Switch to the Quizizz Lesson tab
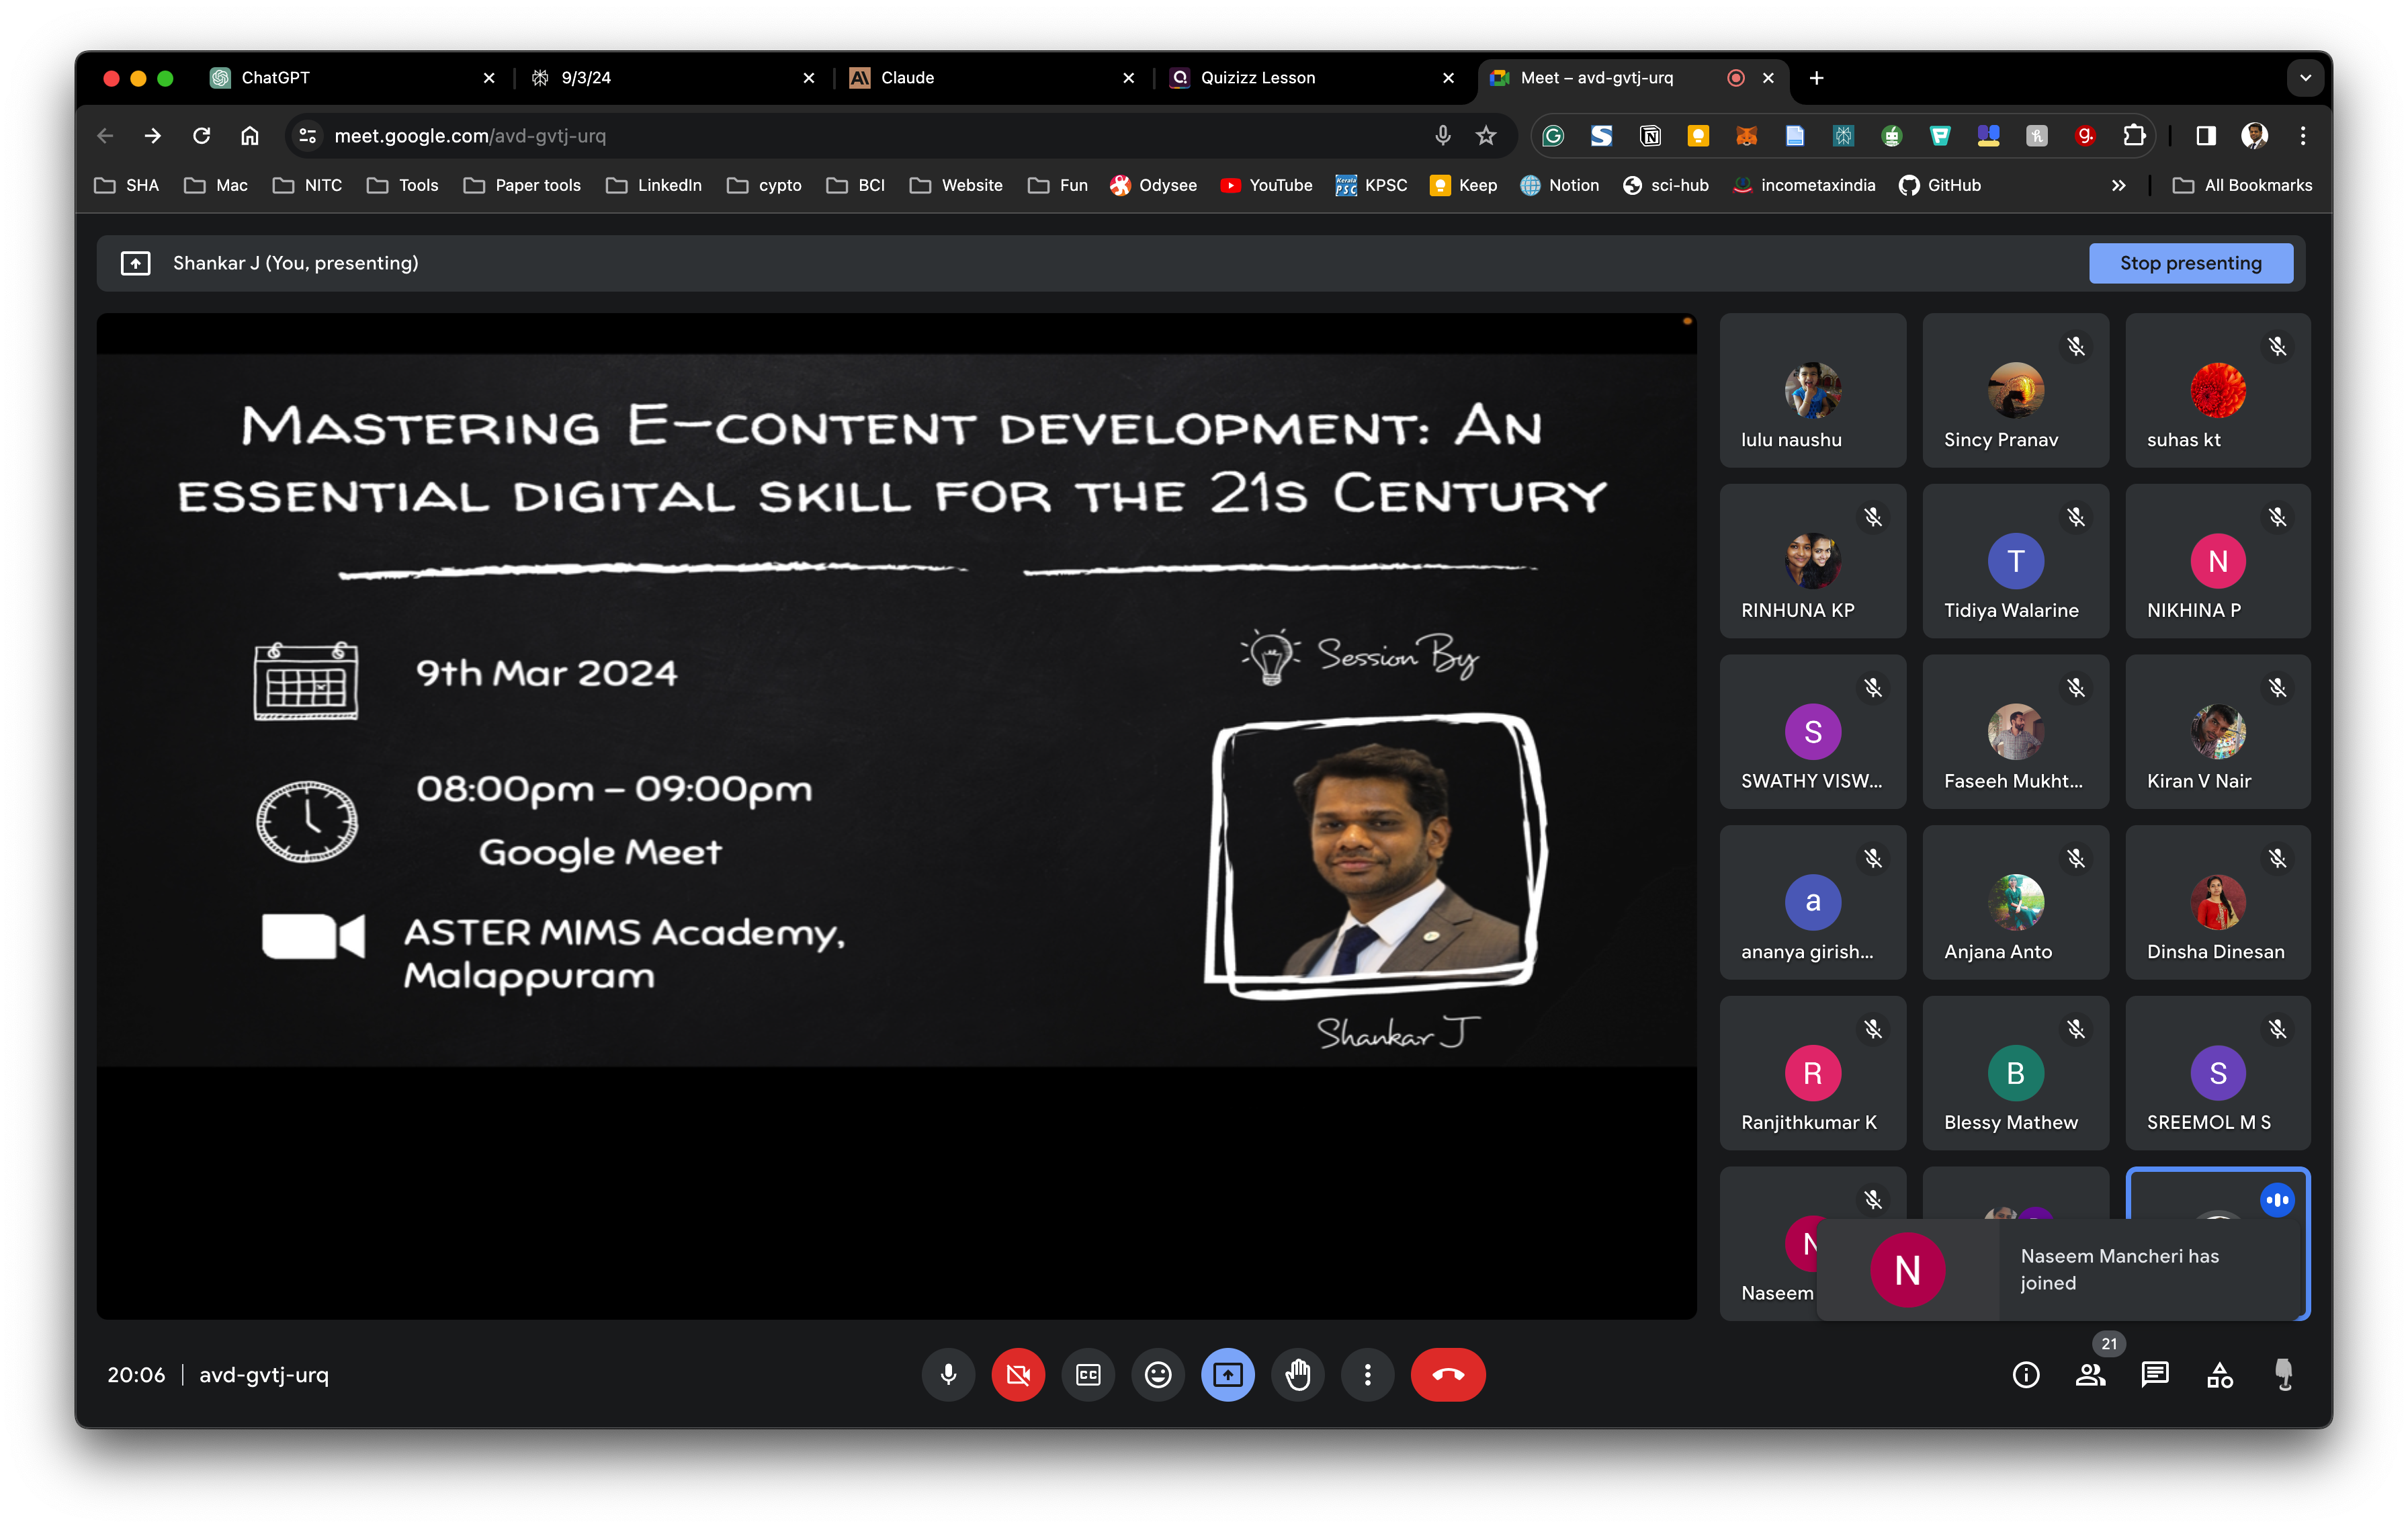Image resolution: width=2408 pixels, height=1528 pixels. [x=1312, y=78]
